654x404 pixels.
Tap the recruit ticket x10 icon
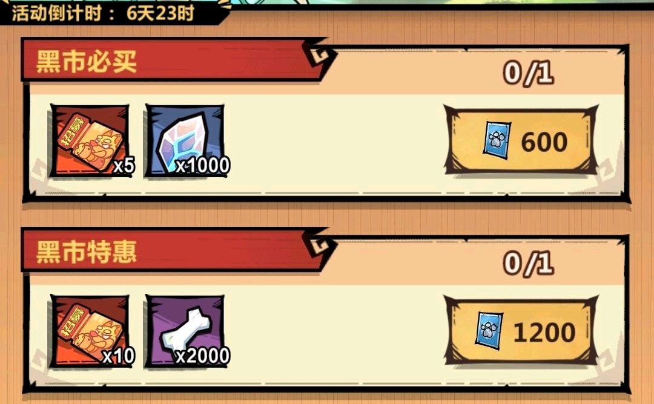[90, 331]
